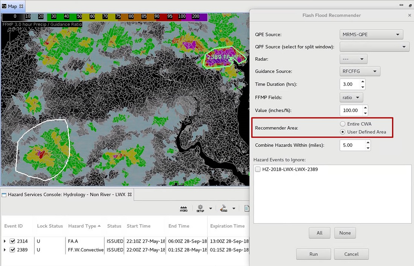Click the FA.A hazard type cell
Screen dimensions: 414x266
73,241
